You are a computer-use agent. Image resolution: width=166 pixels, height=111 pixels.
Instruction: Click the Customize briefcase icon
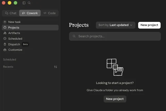click(5, 50)
